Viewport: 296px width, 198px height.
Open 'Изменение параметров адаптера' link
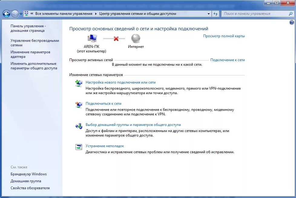coord(30,54)
